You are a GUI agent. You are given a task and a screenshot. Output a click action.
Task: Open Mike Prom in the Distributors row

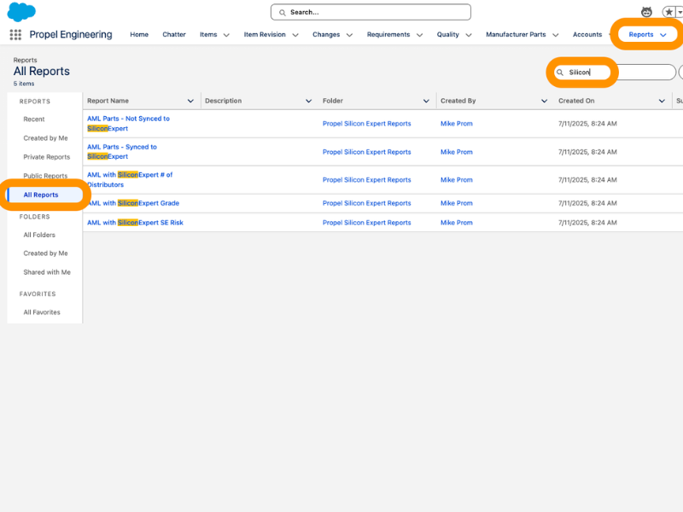point(457,180)
